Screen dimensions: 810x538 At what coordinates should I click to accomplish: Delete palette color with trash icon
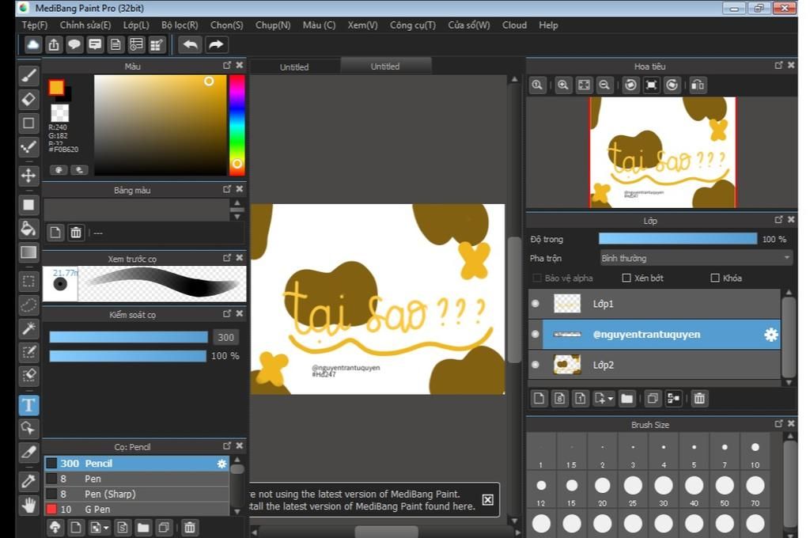pos(76,233)
